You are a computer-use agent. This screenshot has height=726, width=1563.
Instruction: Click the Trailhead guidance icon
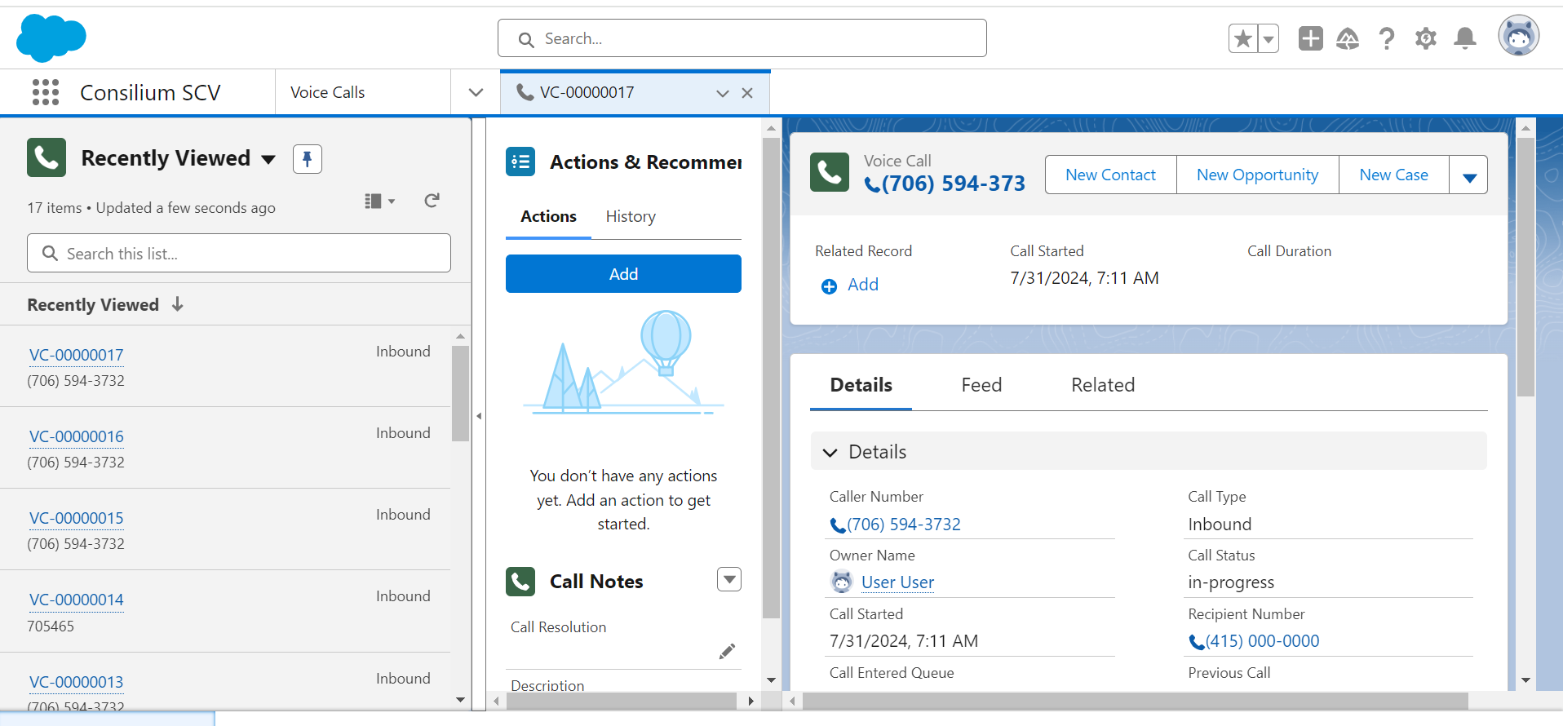[1348, 38]
